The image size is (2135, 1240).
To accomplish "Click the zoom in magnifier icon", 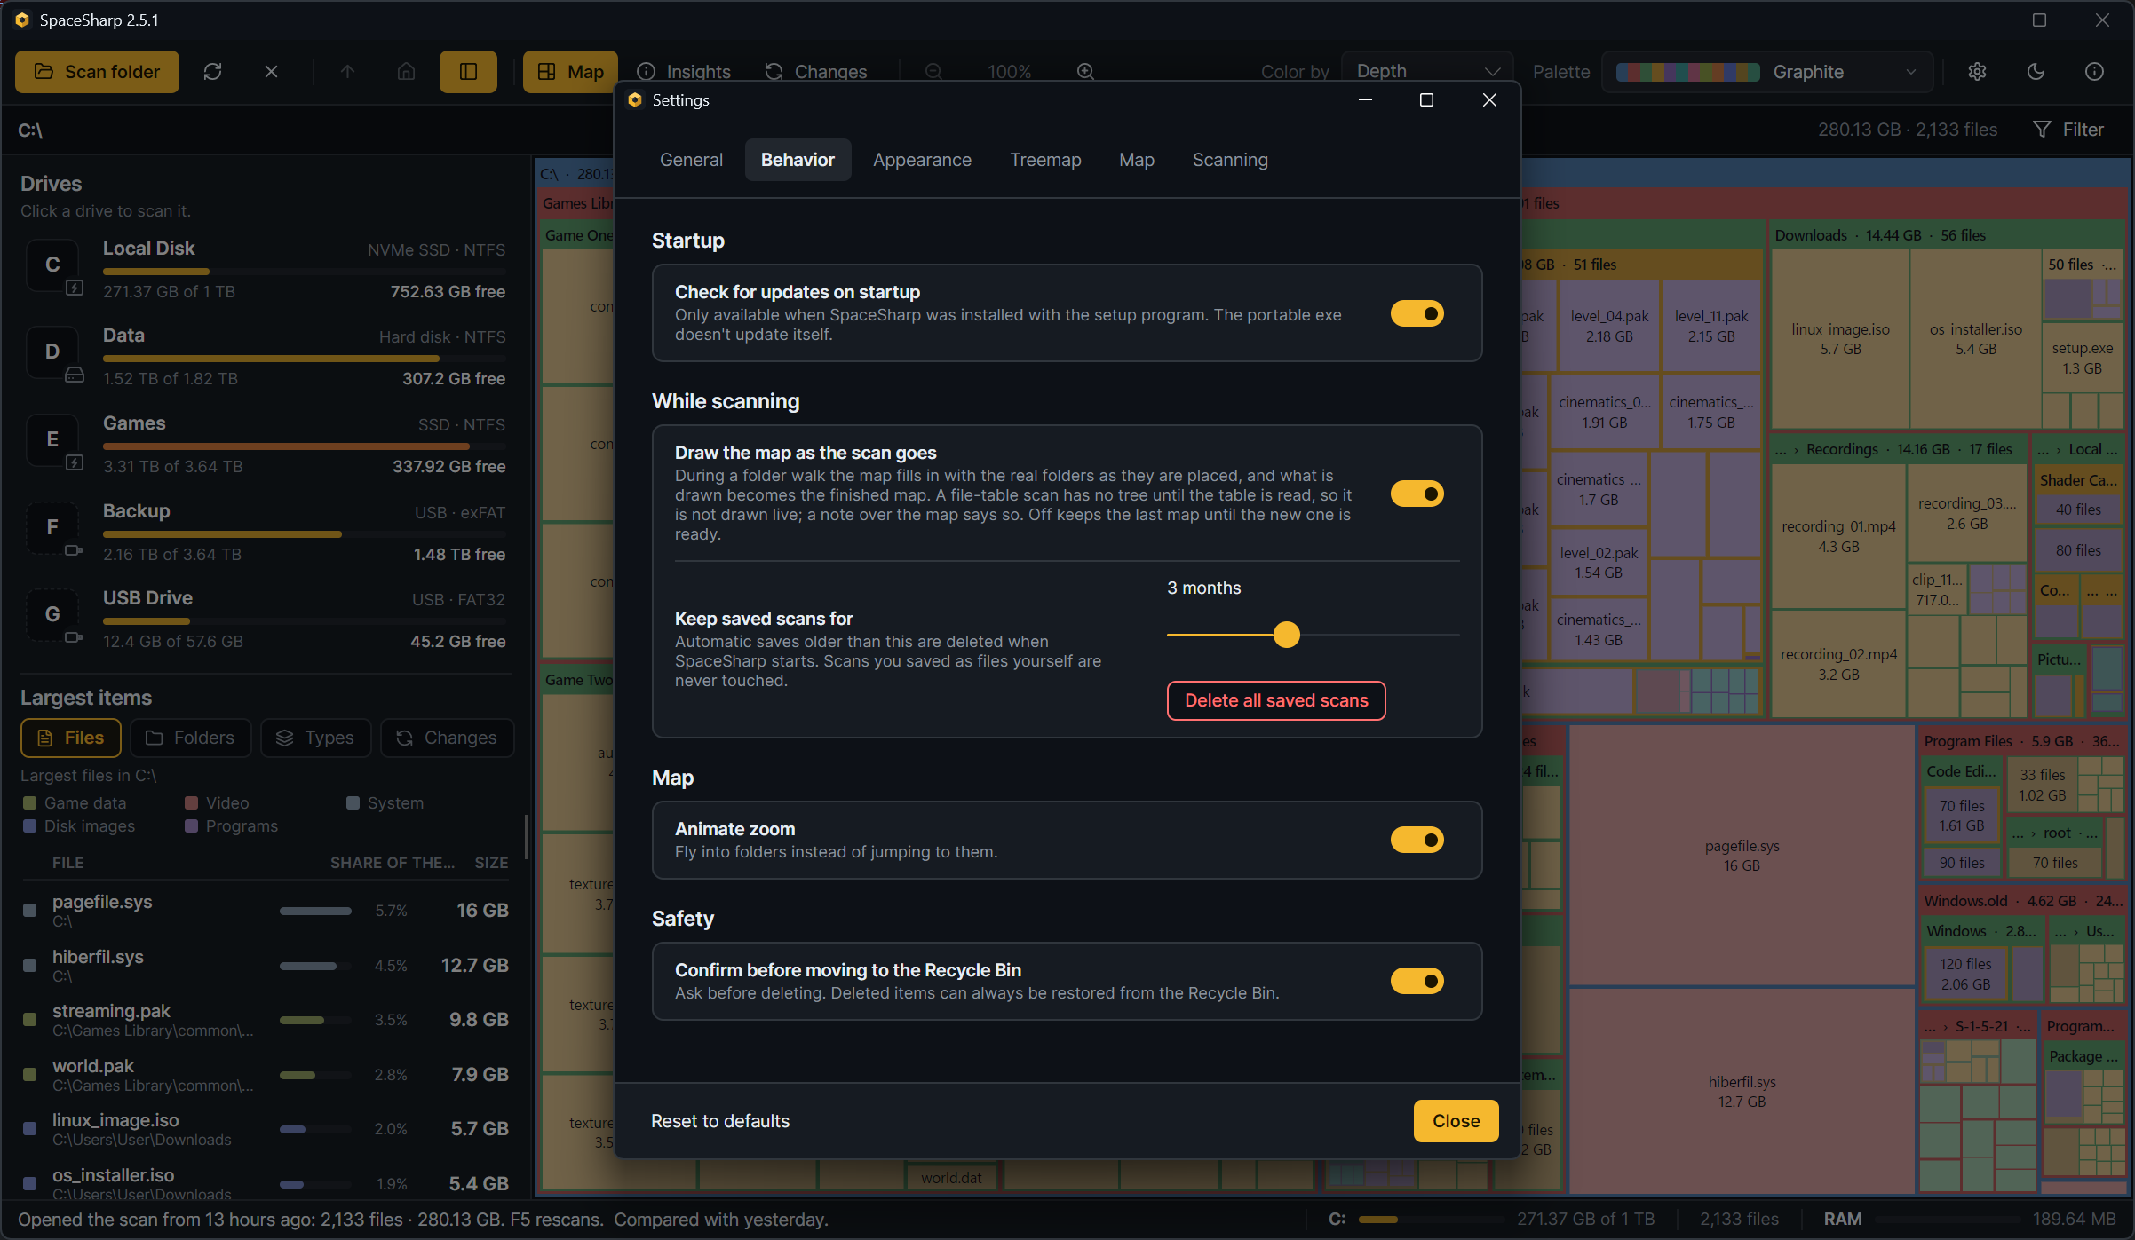I will point(1085,72).
